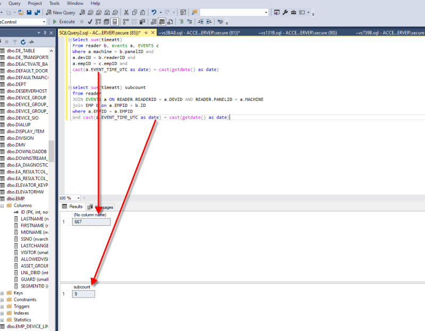This screenshot has height=331, width=425.
Task: Click the Save icon in toolbar
Action: [x=29, y=12]
